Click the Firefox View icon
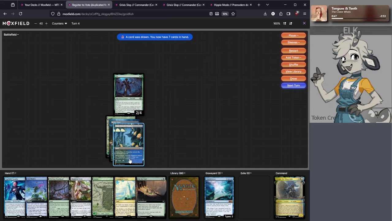Screen dimensions: 392x221 click(13, 5)
